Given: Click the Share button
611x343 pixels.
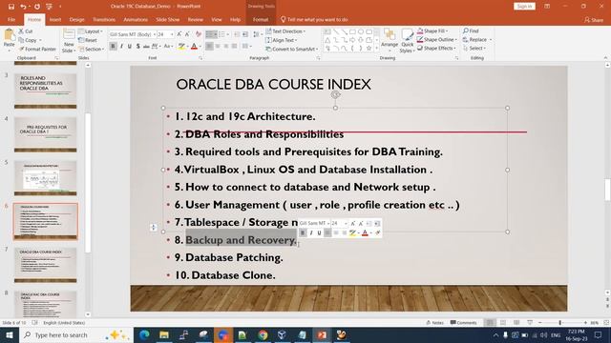Looking at the screenshot, I should pos(593,19).
